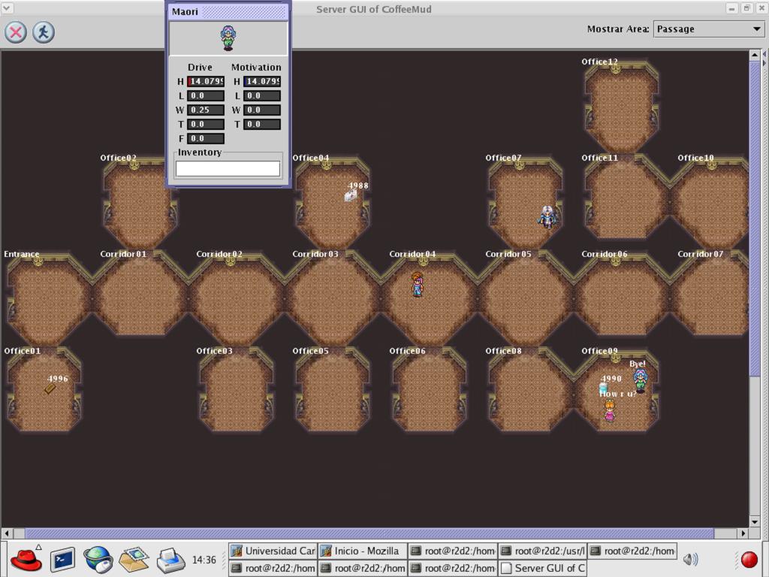Open the Red Hat main menu
Viewport: 769px width, 577px height.
click(27, 559)
